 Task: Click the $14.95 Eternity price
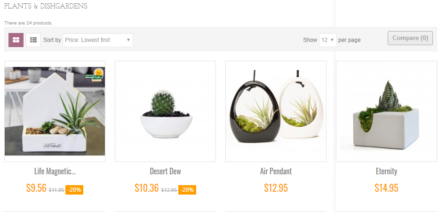[x=387, y=188]
